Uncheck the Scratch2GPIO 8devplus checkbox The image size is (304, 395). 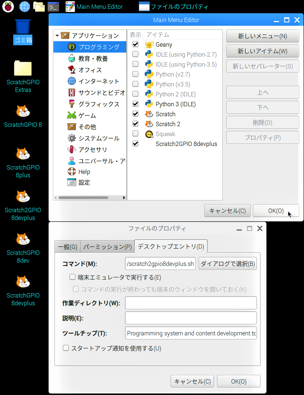pyautogui.click(x=135, y=143)
